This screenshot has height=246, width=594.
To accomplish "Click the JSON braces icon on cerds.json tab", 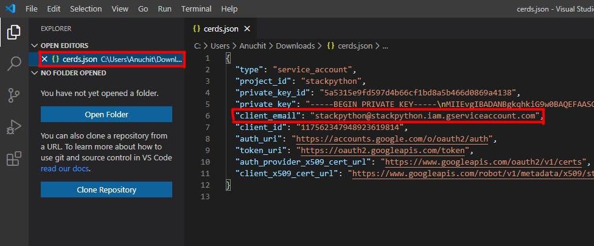I will tap(196, 29).
